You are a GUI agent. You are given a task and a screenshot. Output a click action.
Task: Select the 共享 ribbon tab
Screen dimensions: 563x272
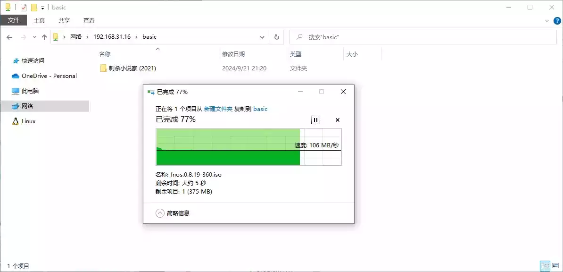[x=64, y=20]
